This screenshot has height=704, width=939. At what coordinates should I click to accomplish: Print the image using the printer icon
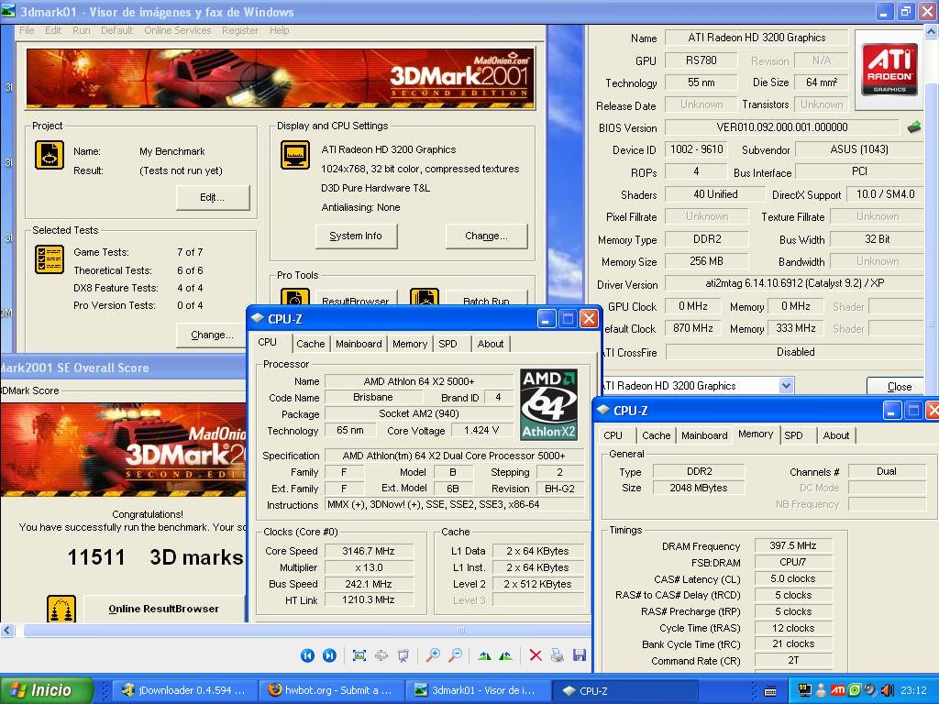coord(557,655)
